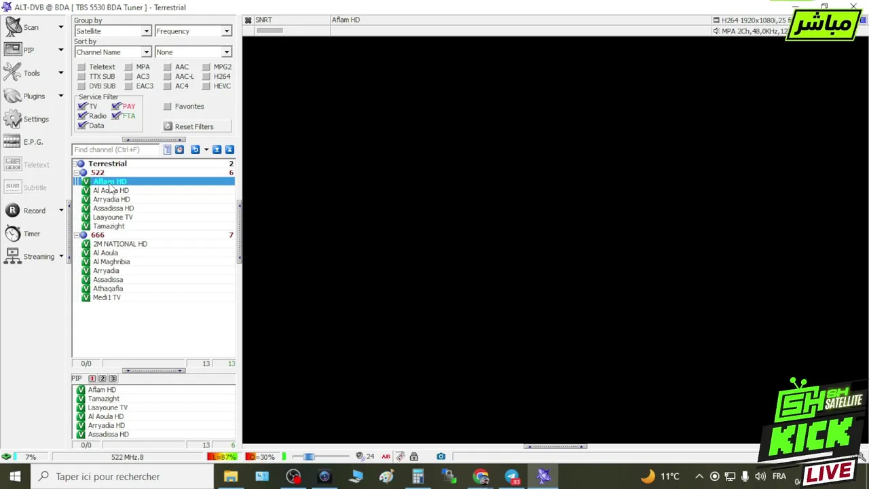This screenshot has width=869, height=489.
Task: Click the Reset Filters button
Action: click(x=197, y=126)
